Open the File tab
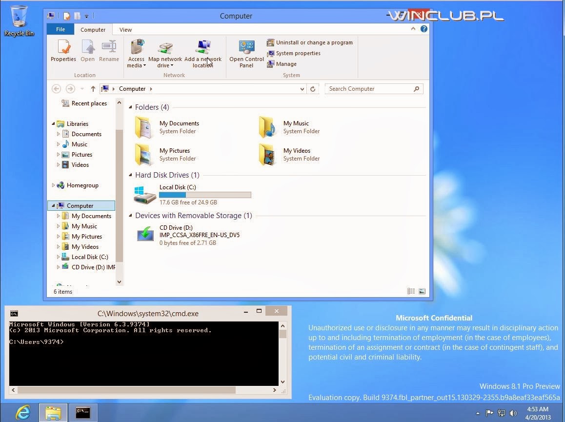This screenshot has width=565, height=422. (61, 30)
